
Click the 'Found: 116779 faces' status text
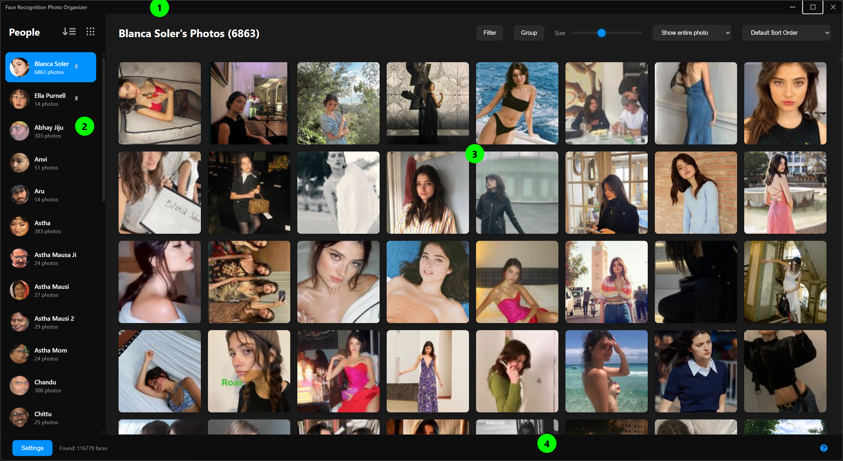[x=83, y=448]
